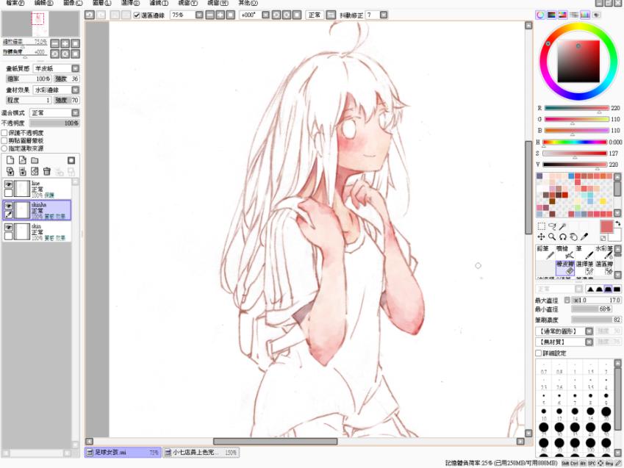Delete the current layer with trash icon
Image resolution: width=624 pixels, height=468 pixels.
click(47, 171)
